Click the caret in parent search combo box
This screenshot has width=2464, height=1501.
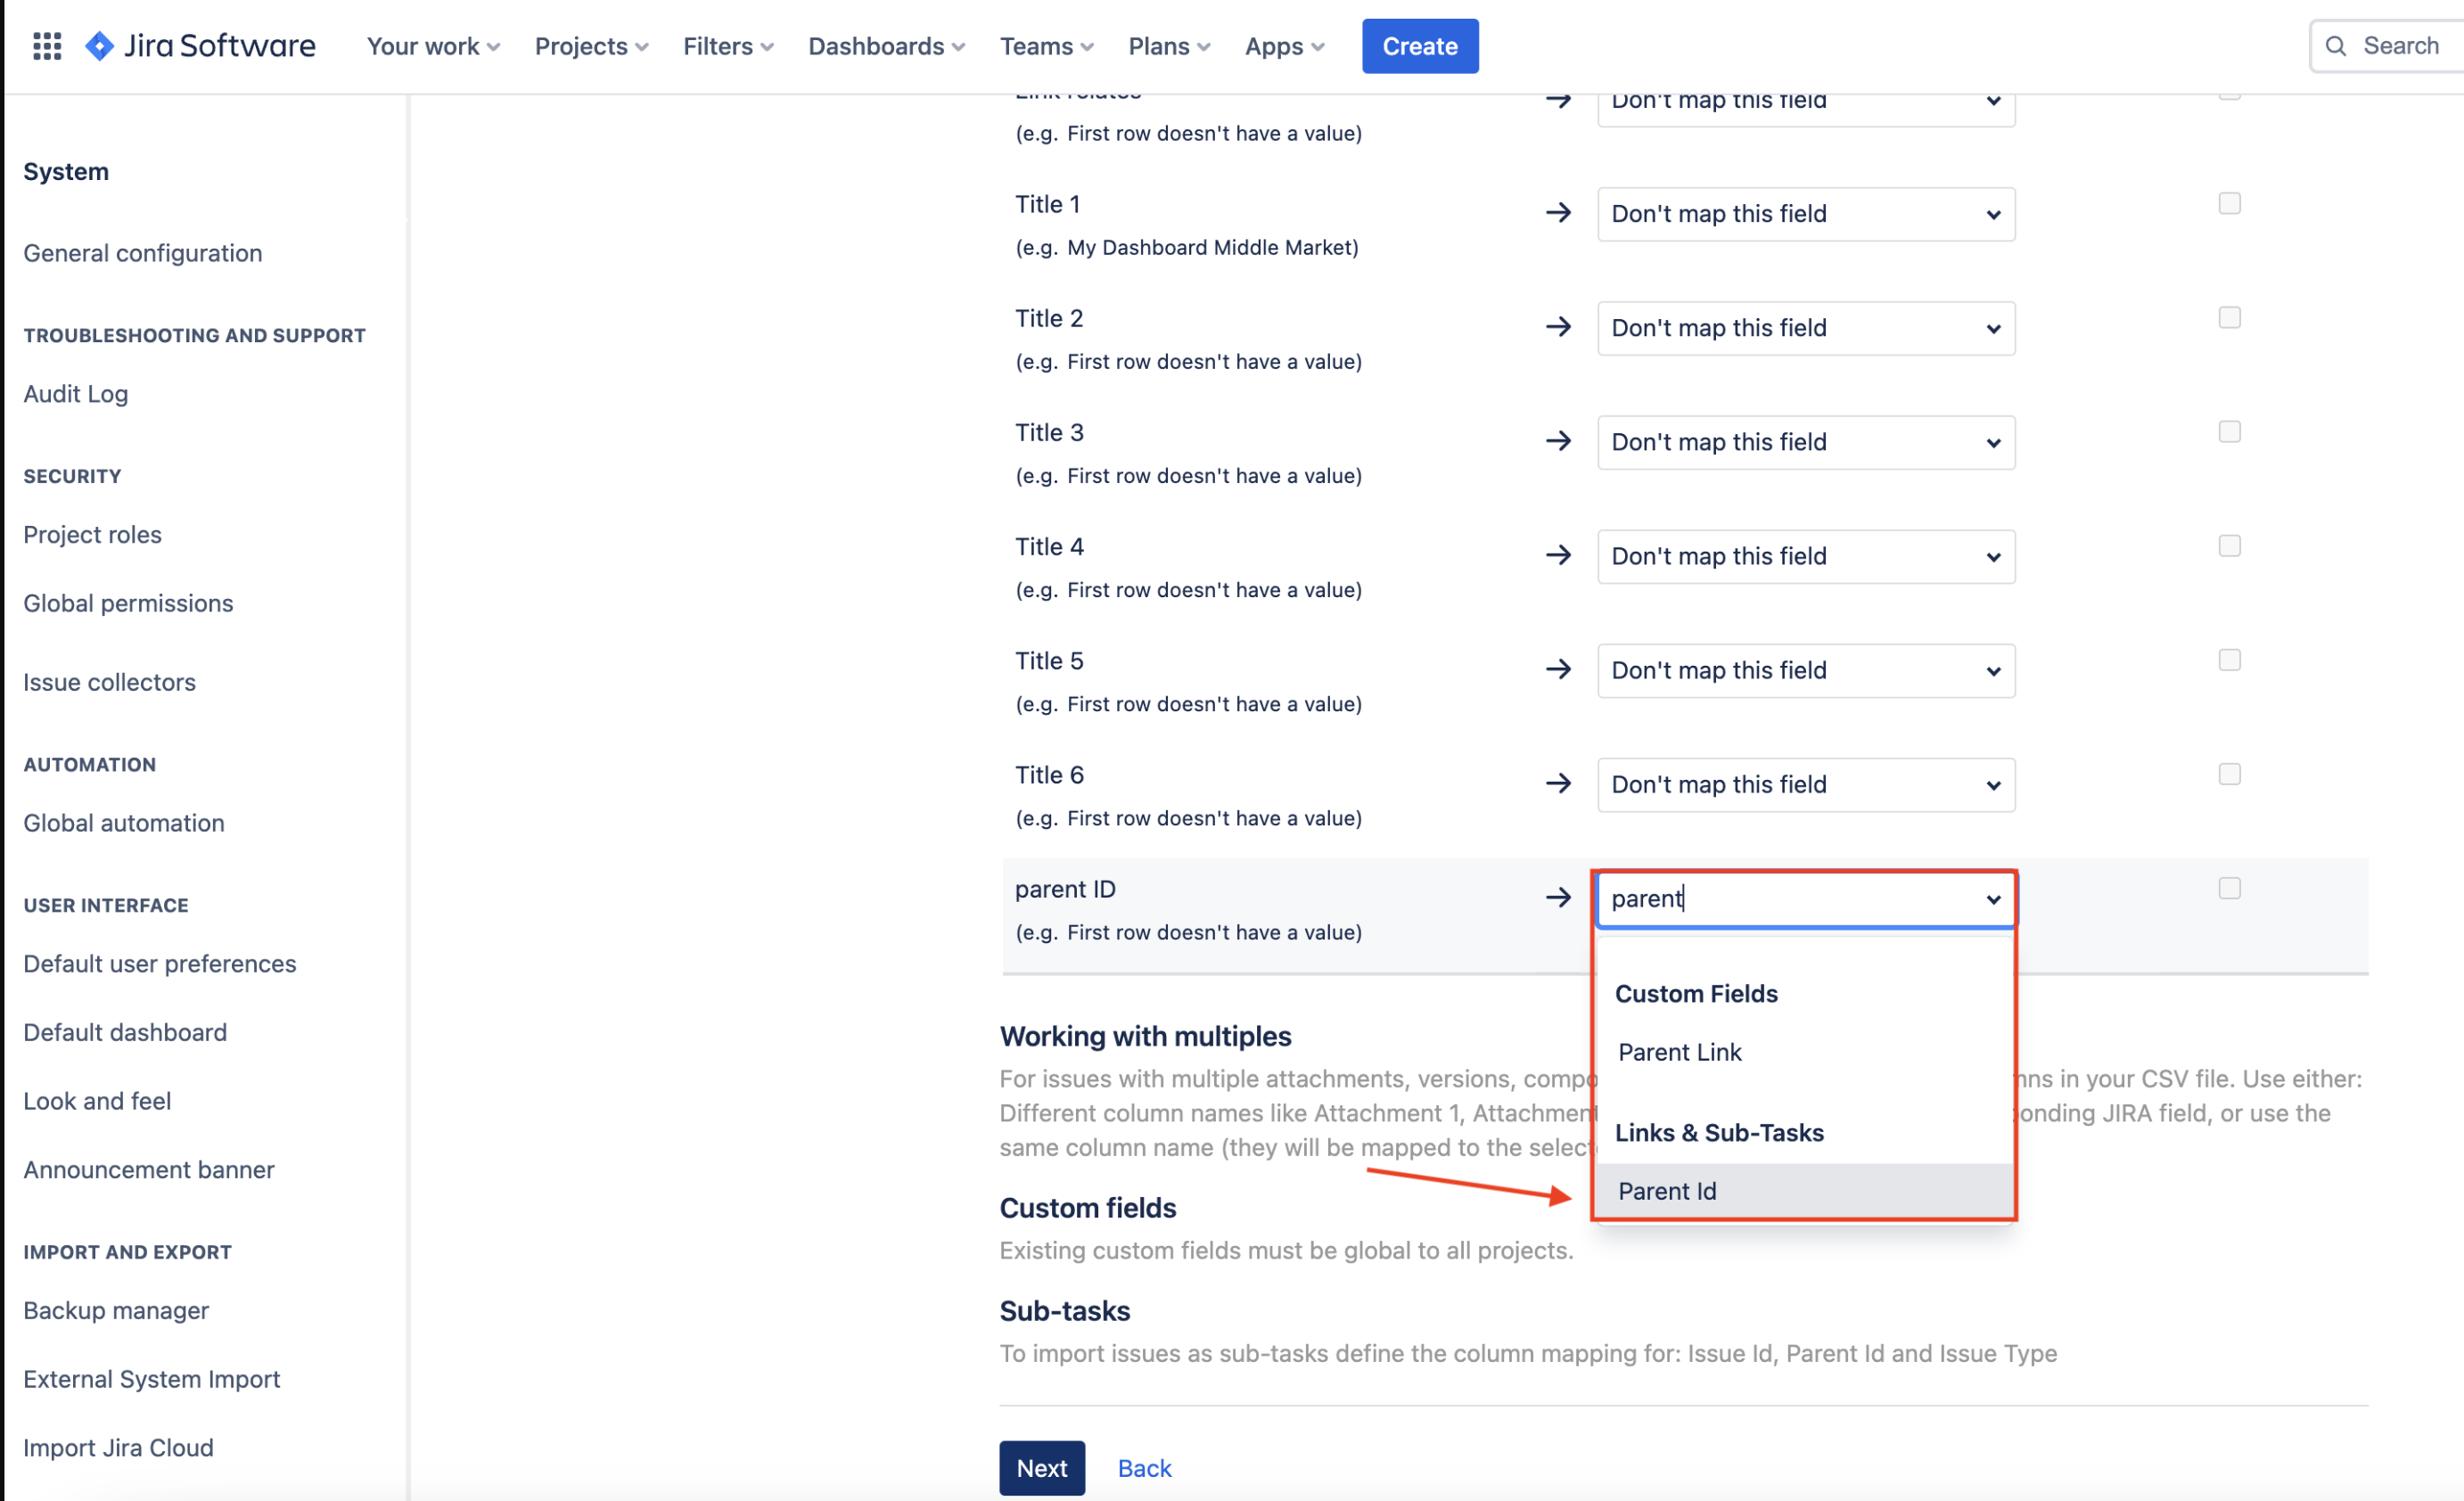pos(1993,899)
